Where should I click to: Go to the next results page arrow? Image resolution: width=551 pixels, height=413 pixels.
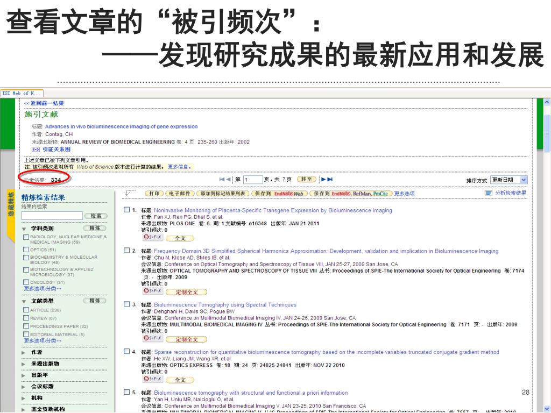click(x=324, y=180)
